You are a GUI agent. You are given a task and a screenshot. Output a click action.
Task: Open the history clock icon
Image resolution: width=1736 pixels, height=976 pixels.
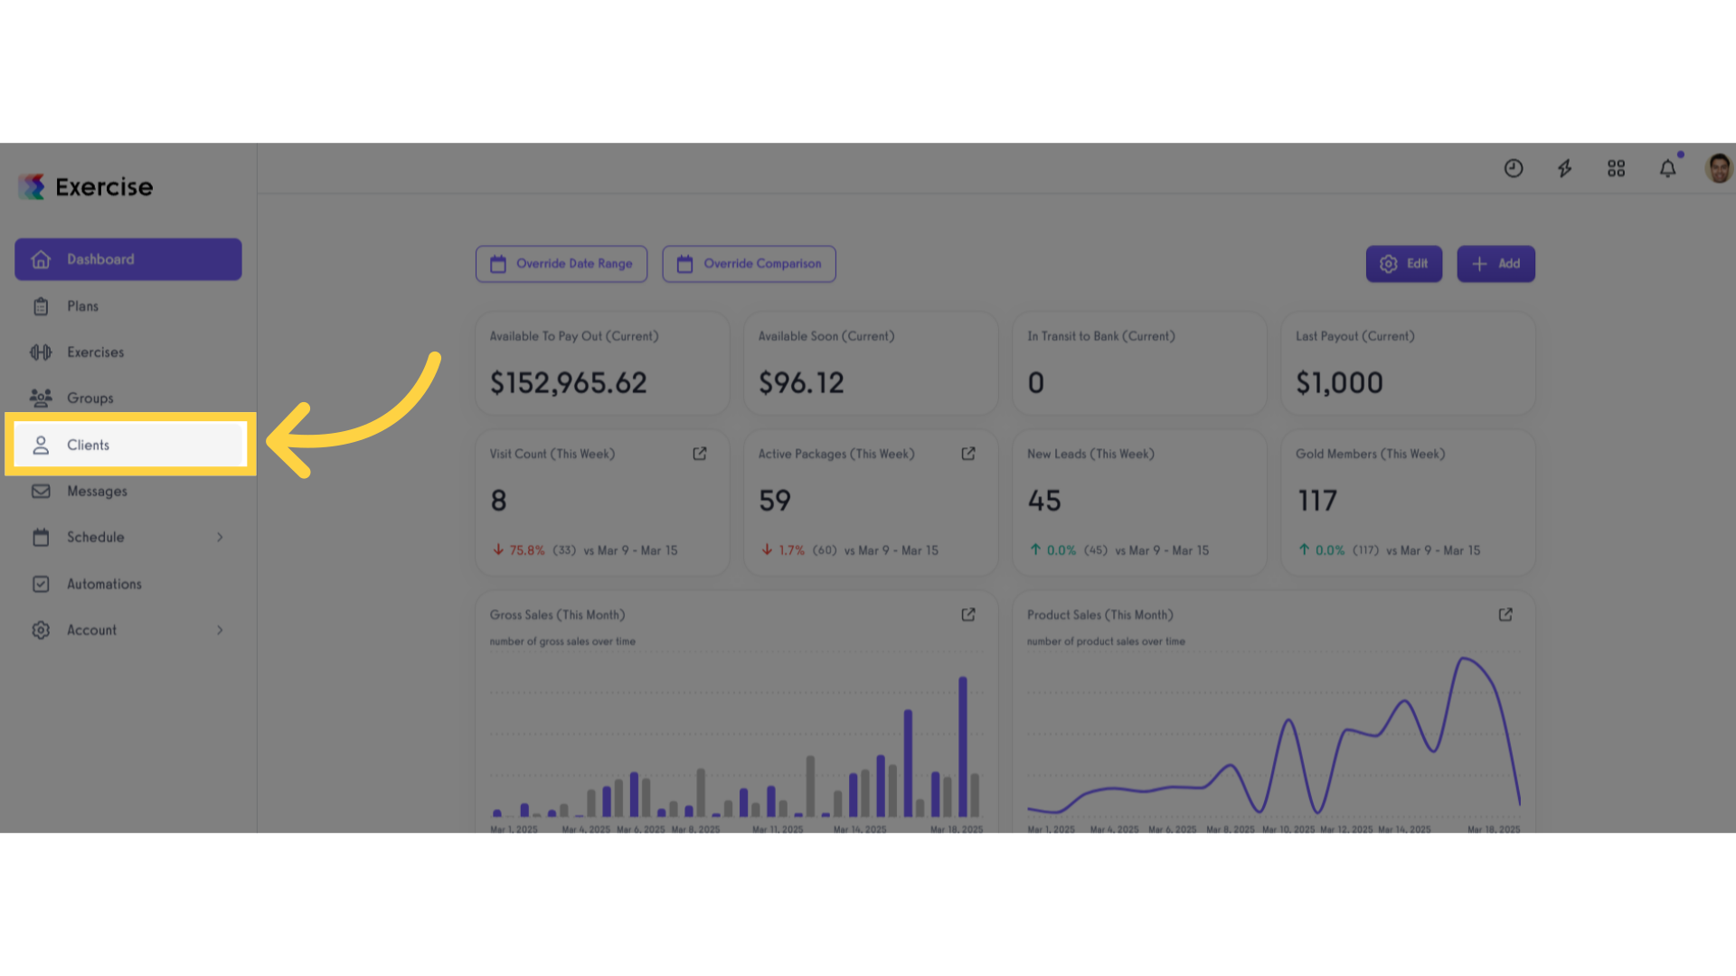click(1514, 168)
